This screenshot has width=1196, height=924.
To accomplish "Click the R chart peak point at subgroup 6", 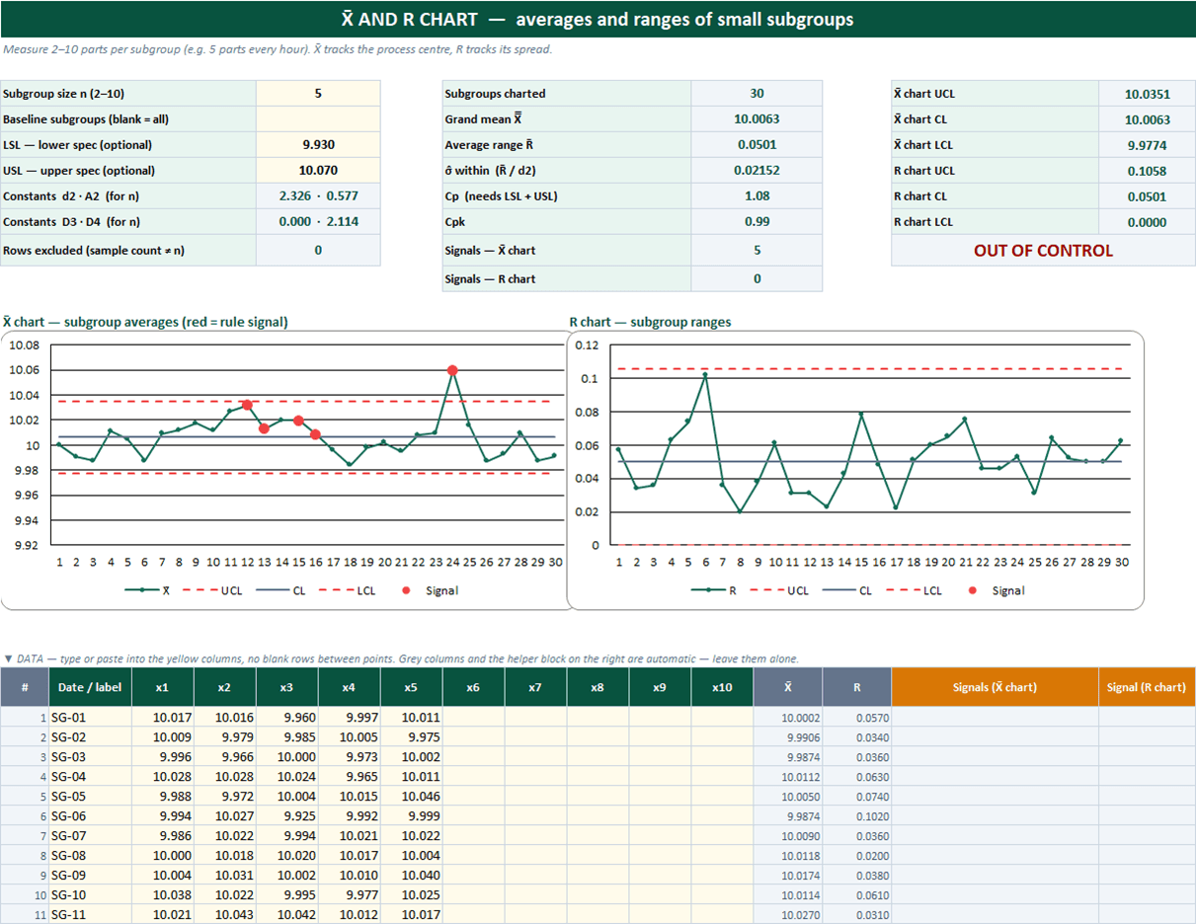I will point(705,375).
